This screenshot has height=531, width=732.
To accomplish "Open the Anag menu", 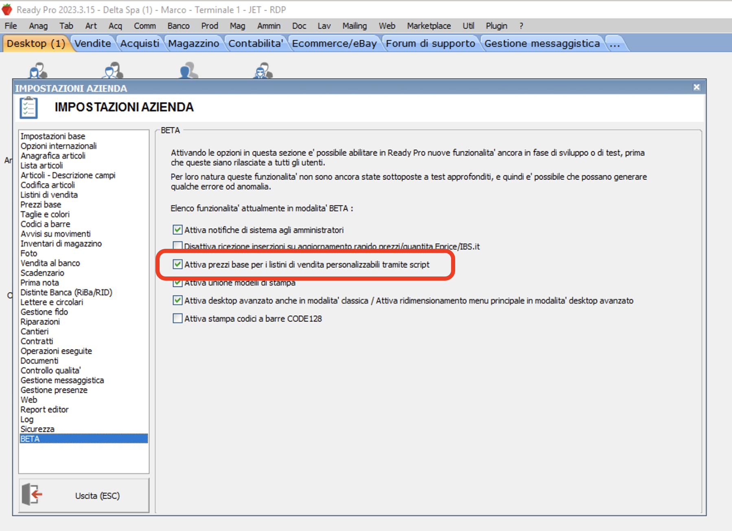I will pos(38,26).
